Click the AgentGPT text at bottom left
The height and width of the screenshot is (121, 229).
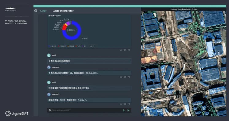click(20, 114)
